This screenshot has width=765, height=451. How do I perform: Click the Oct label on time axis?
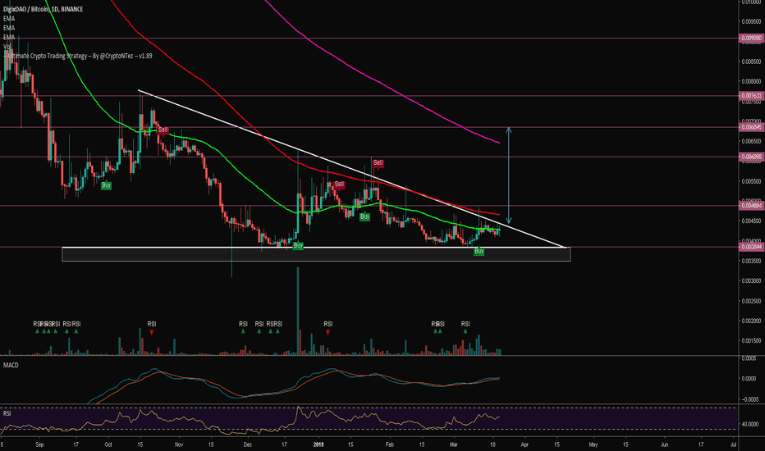click(x=108, y=444)
